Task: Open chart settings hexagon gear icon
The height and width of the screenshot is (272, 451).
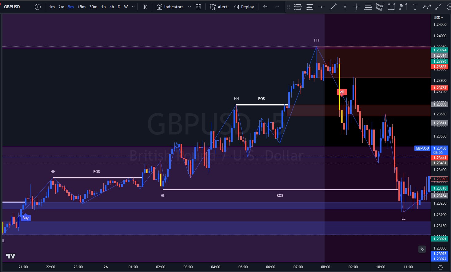Action: click(441, 267)
